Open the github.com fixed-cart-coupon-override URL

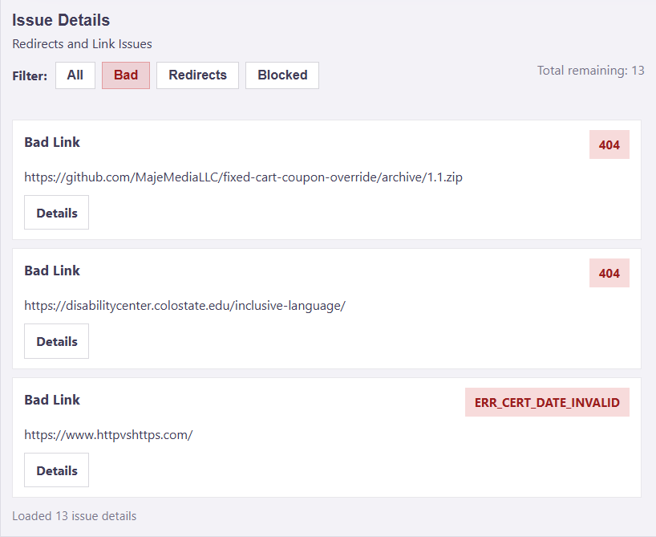click(243, 177)
